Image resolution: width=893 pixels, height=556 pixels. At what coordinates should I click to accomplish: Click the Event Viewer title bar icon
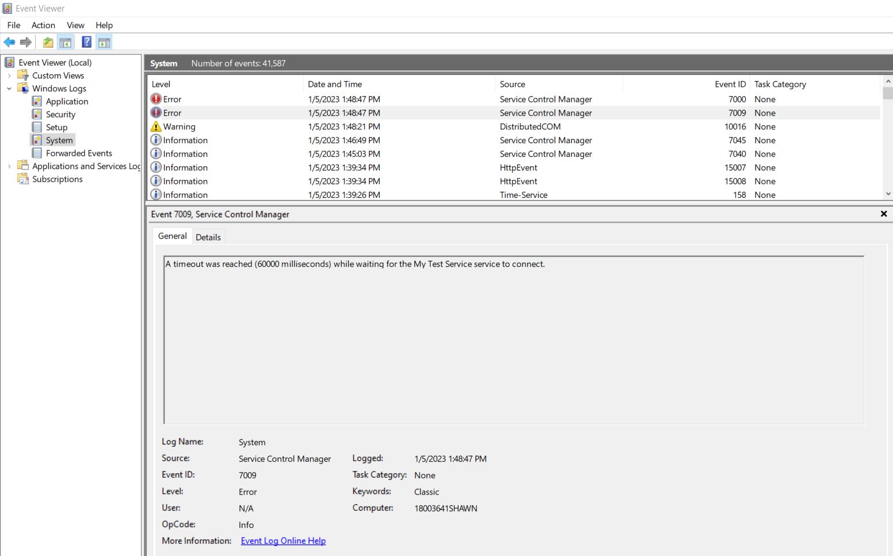point(7,9)
